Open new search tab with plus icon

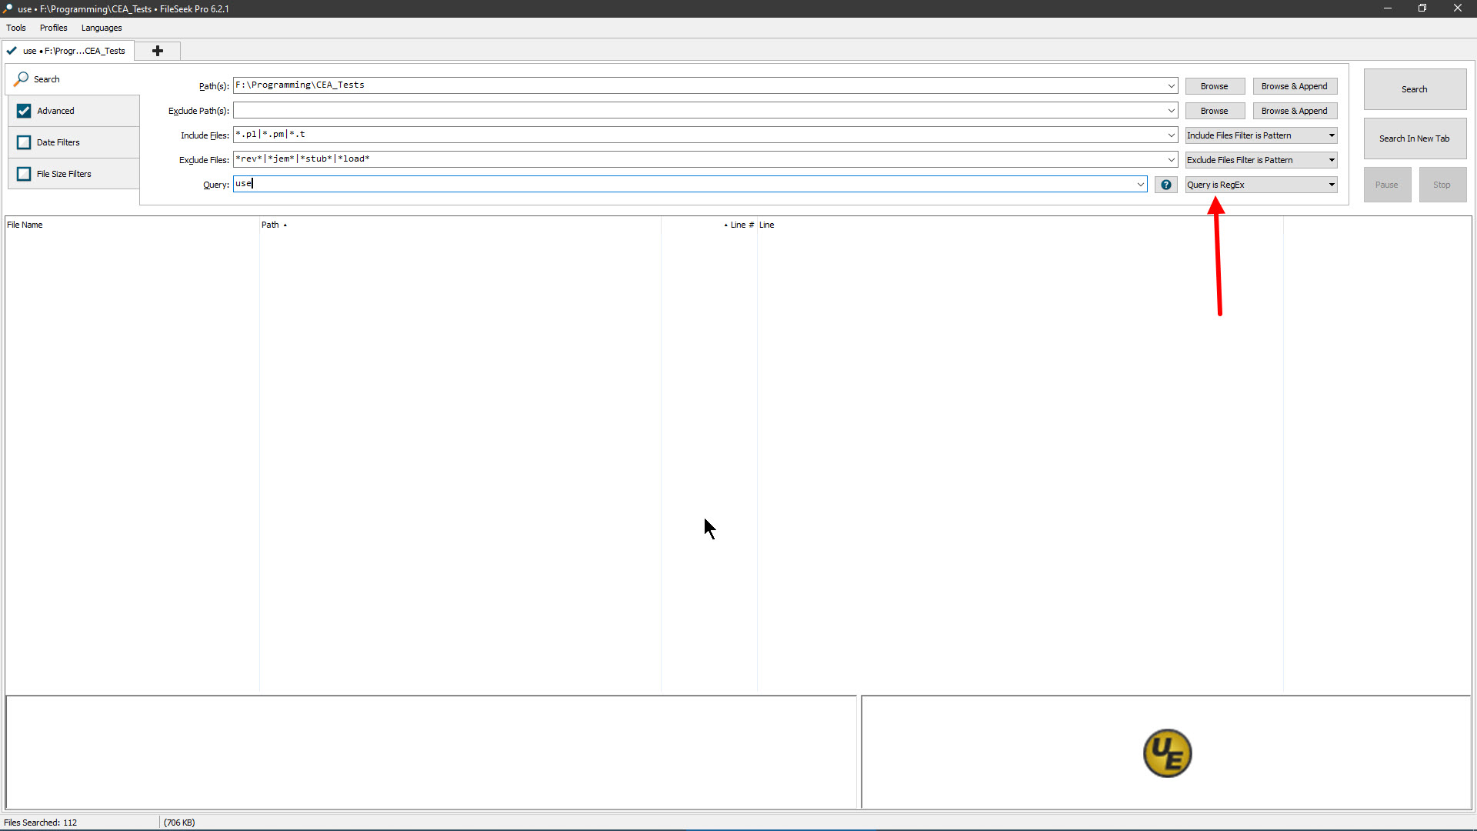pos(158,51)
